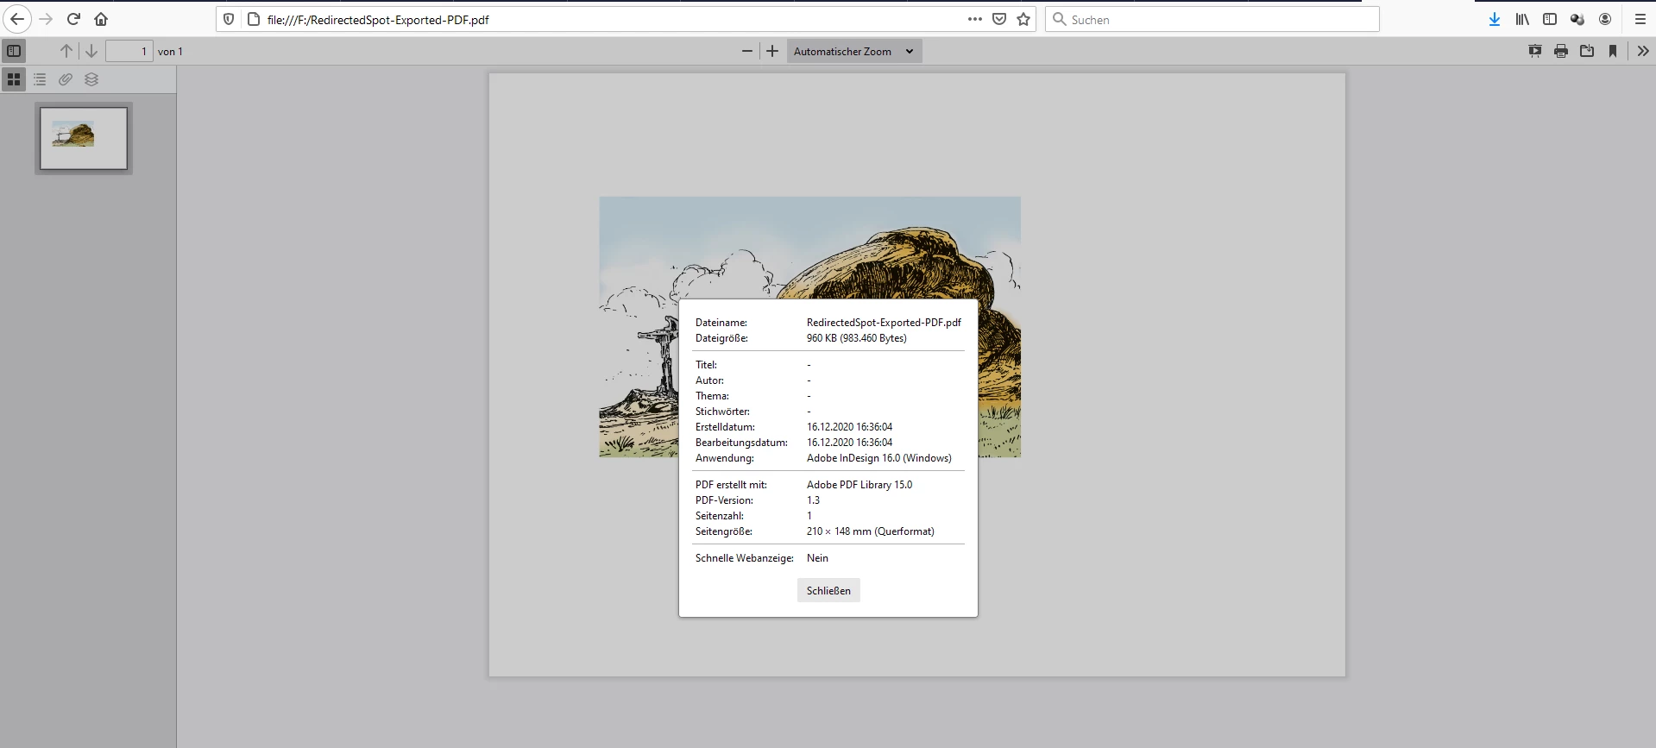Show document outline in sidebar
1656x748 pixels.
[40, 79]
